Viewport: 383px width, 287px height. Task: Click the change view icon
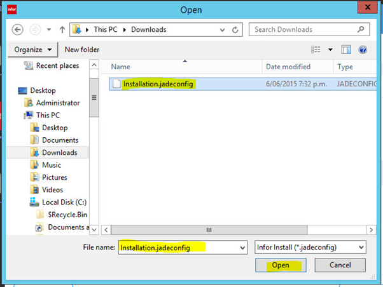pyautogui.click(x=316, y=50)
